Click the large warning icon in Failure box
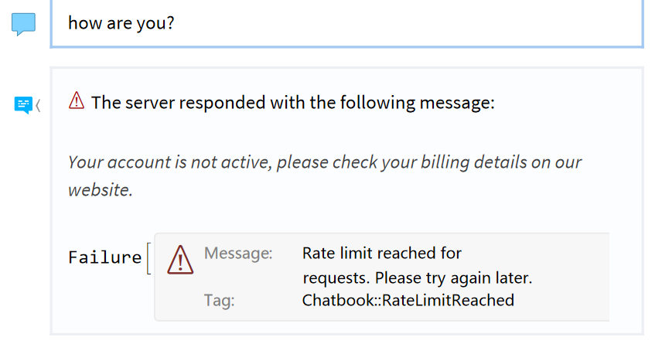662x344 pixels. click(180, 260)
